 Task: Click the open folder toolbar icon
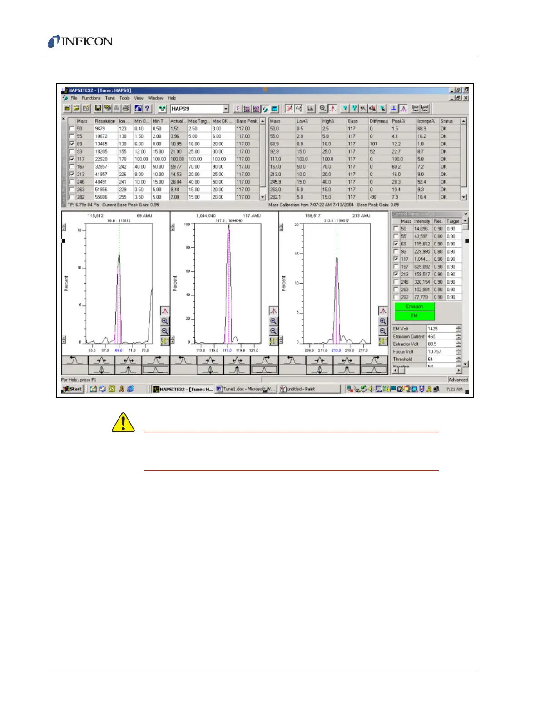[76, 109]
